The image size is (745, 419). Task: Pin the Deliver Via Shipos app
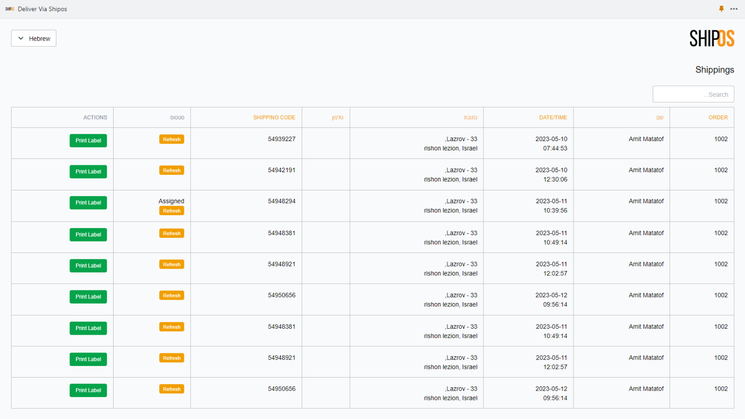(721, 9)
